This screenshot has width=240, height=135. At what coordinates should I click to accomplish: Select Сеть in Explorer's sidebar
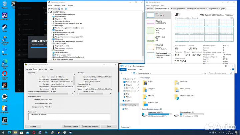(125, 109)
